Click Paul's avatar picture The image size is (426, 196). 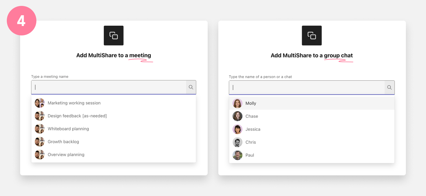point(238,155)
